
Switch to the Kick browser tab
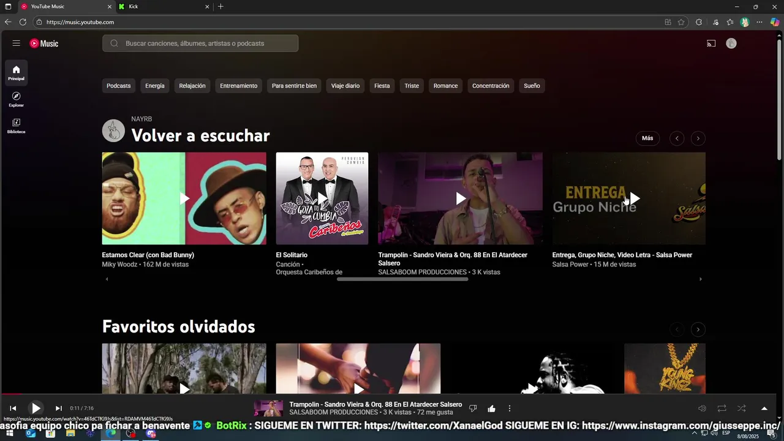click(163, 7)
